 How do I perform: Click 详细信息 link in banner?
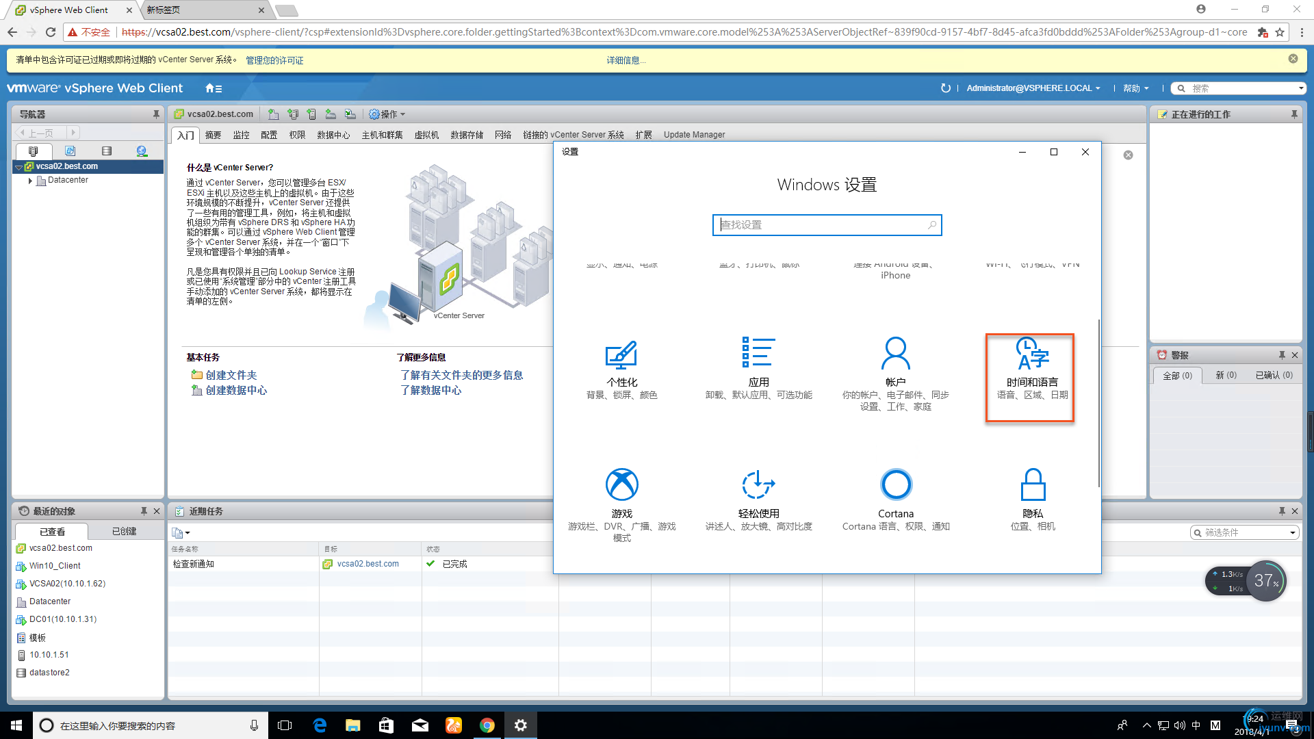pos(626,60)
